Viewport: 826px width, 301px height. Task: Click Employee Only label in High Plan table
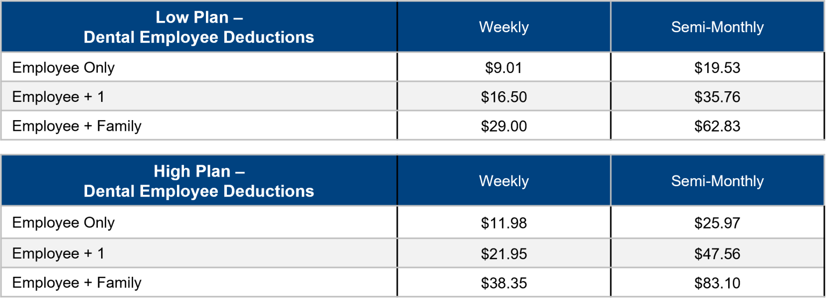click(63, 223)
